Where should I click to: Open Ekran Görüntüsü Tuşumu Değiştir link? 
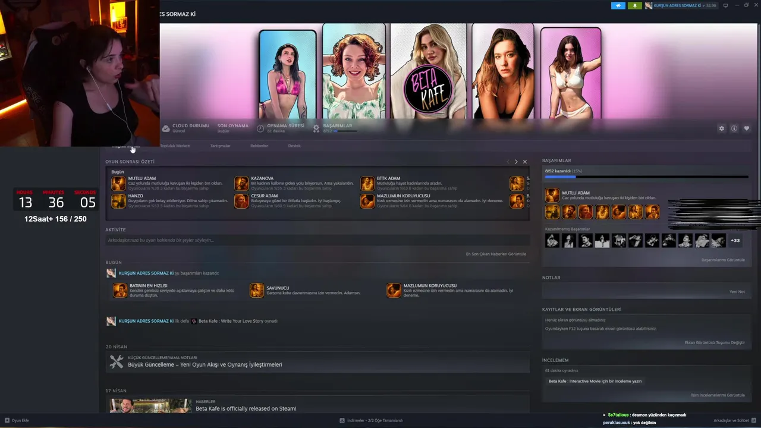point(715,342)
